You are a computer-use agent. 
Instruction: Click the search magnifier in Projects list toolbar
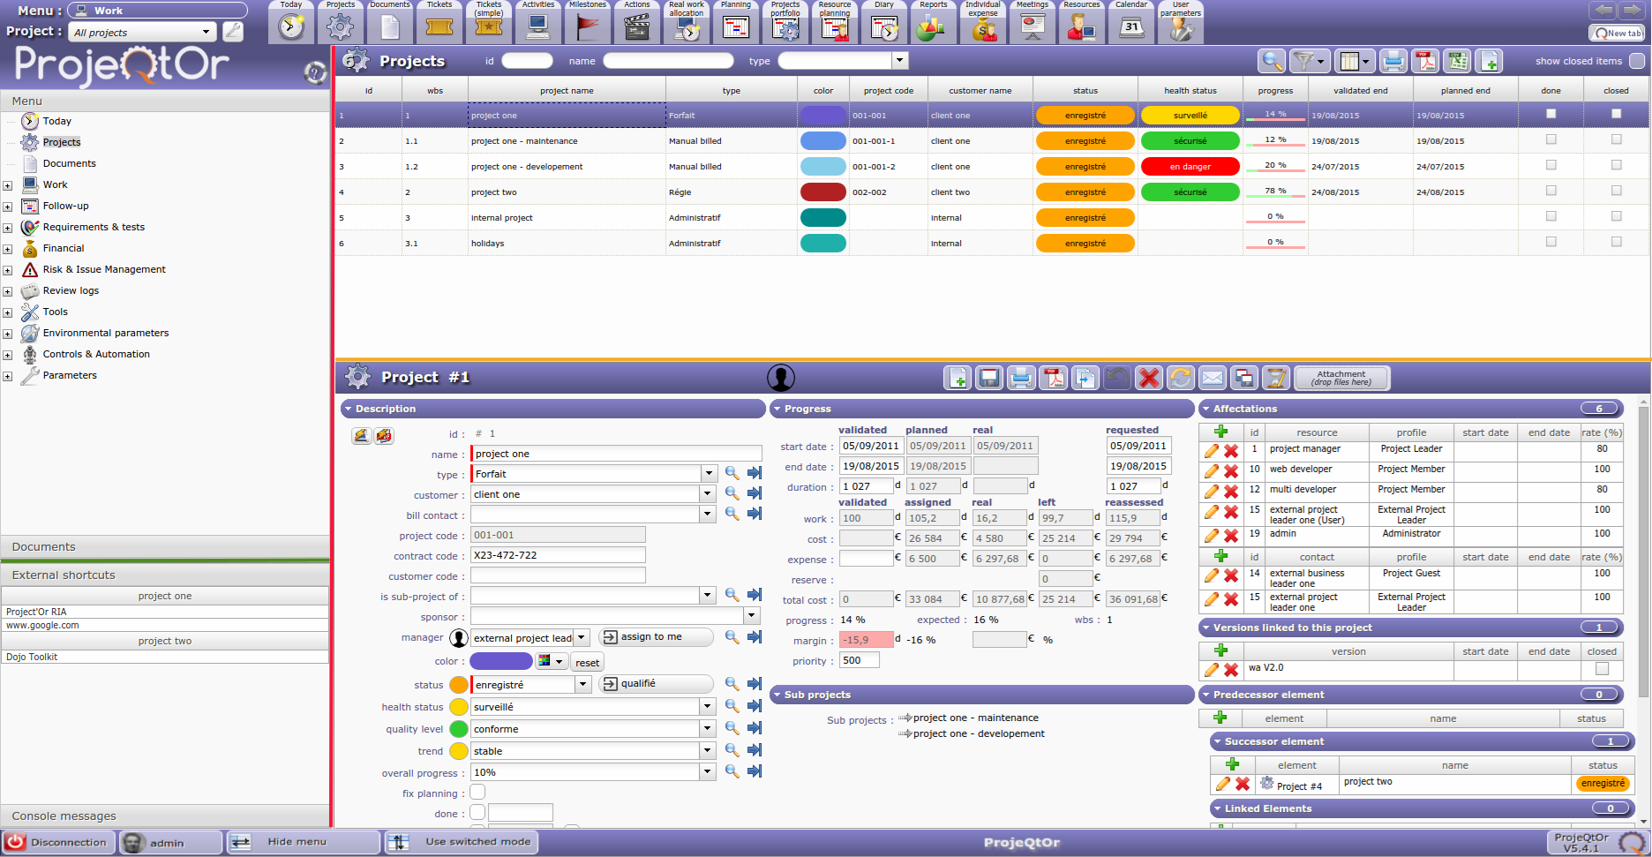tap(1272, 61)
